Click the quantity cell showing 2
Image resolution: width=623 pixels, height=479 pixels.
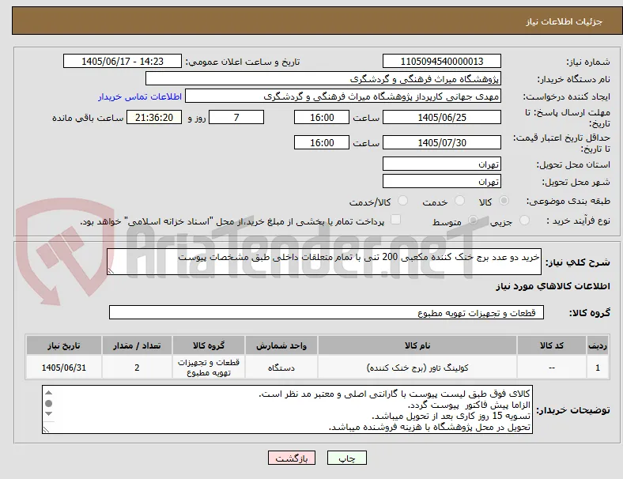pos(137,368)
